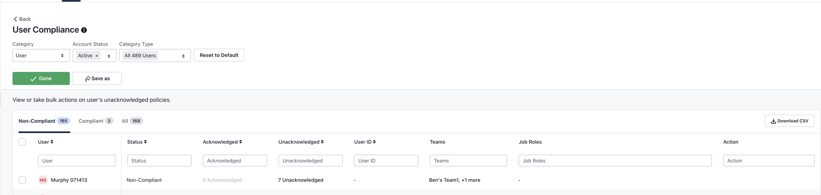Switch to the Compliant tab

point(95,121)
